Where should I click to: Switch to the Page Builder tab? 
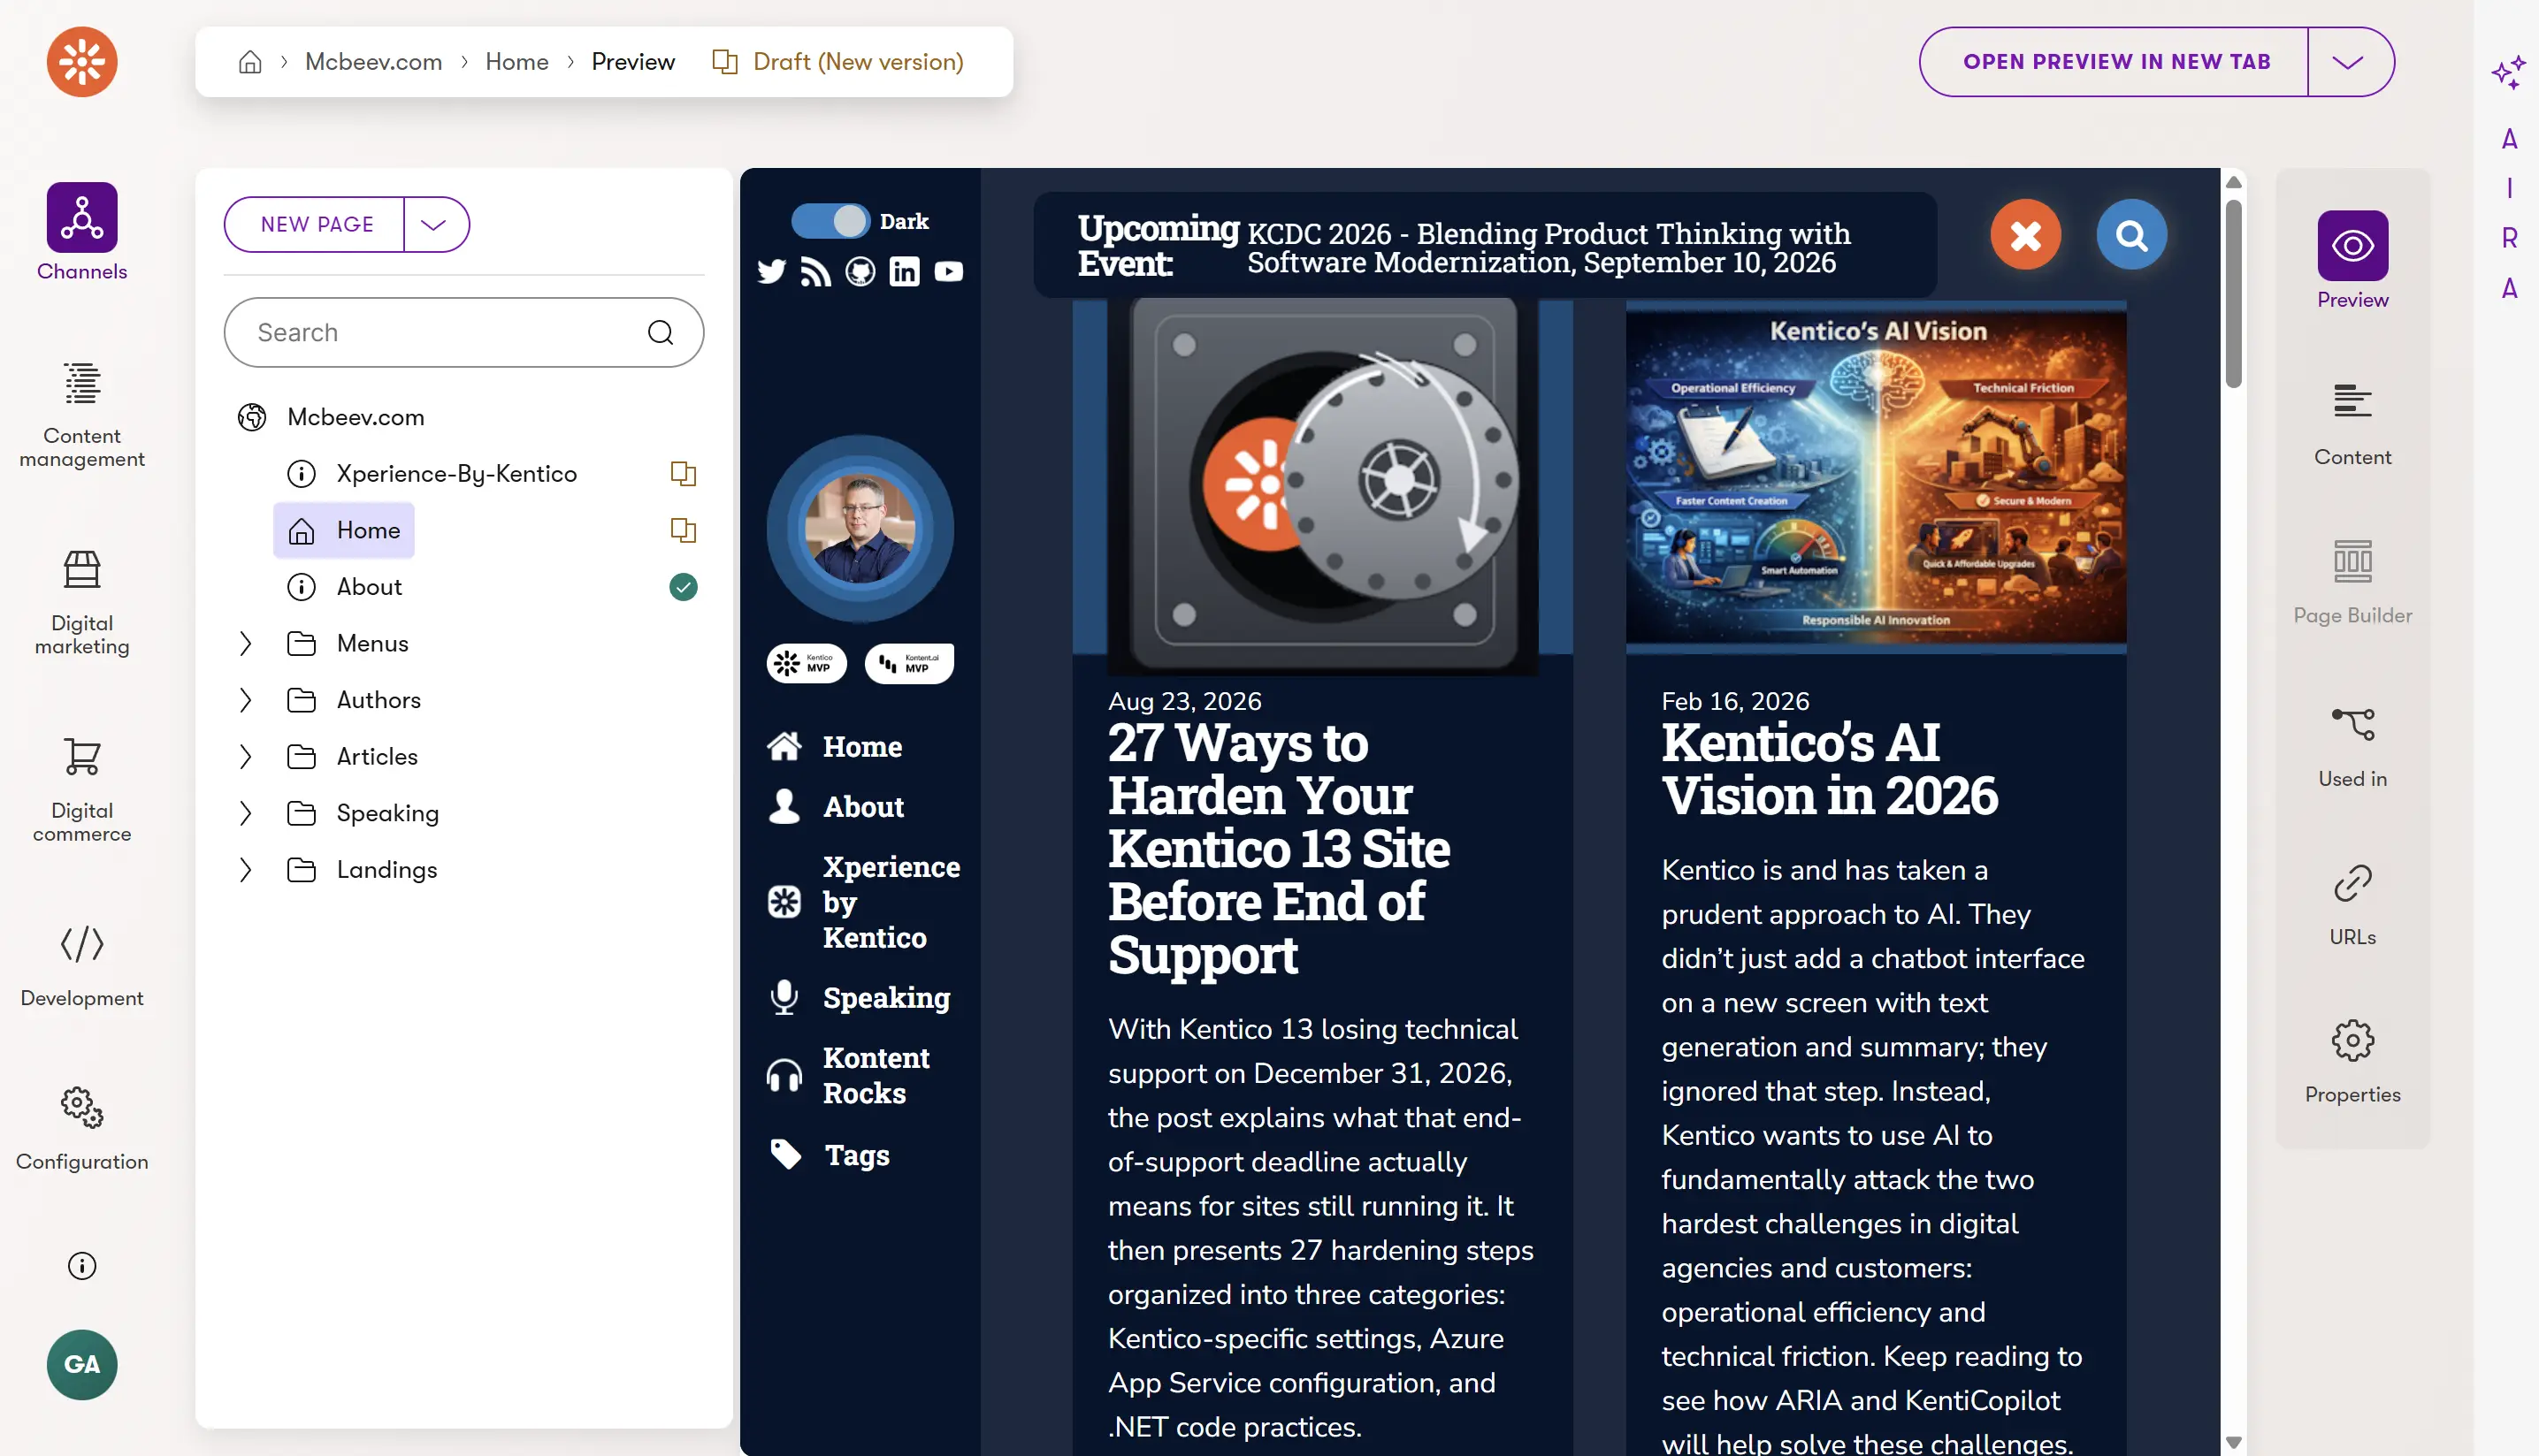2352,582
